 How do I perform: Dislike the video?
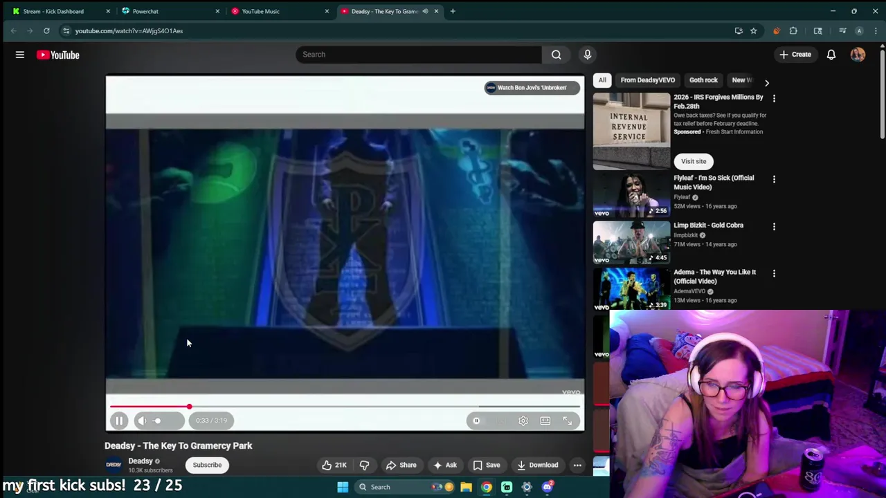pos(364,465)
